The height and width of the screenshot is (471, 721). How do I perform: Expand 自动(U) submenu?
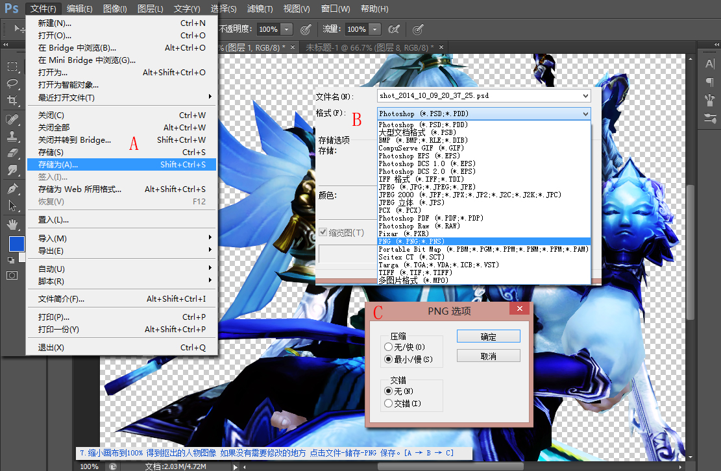[x=210, y=267]
